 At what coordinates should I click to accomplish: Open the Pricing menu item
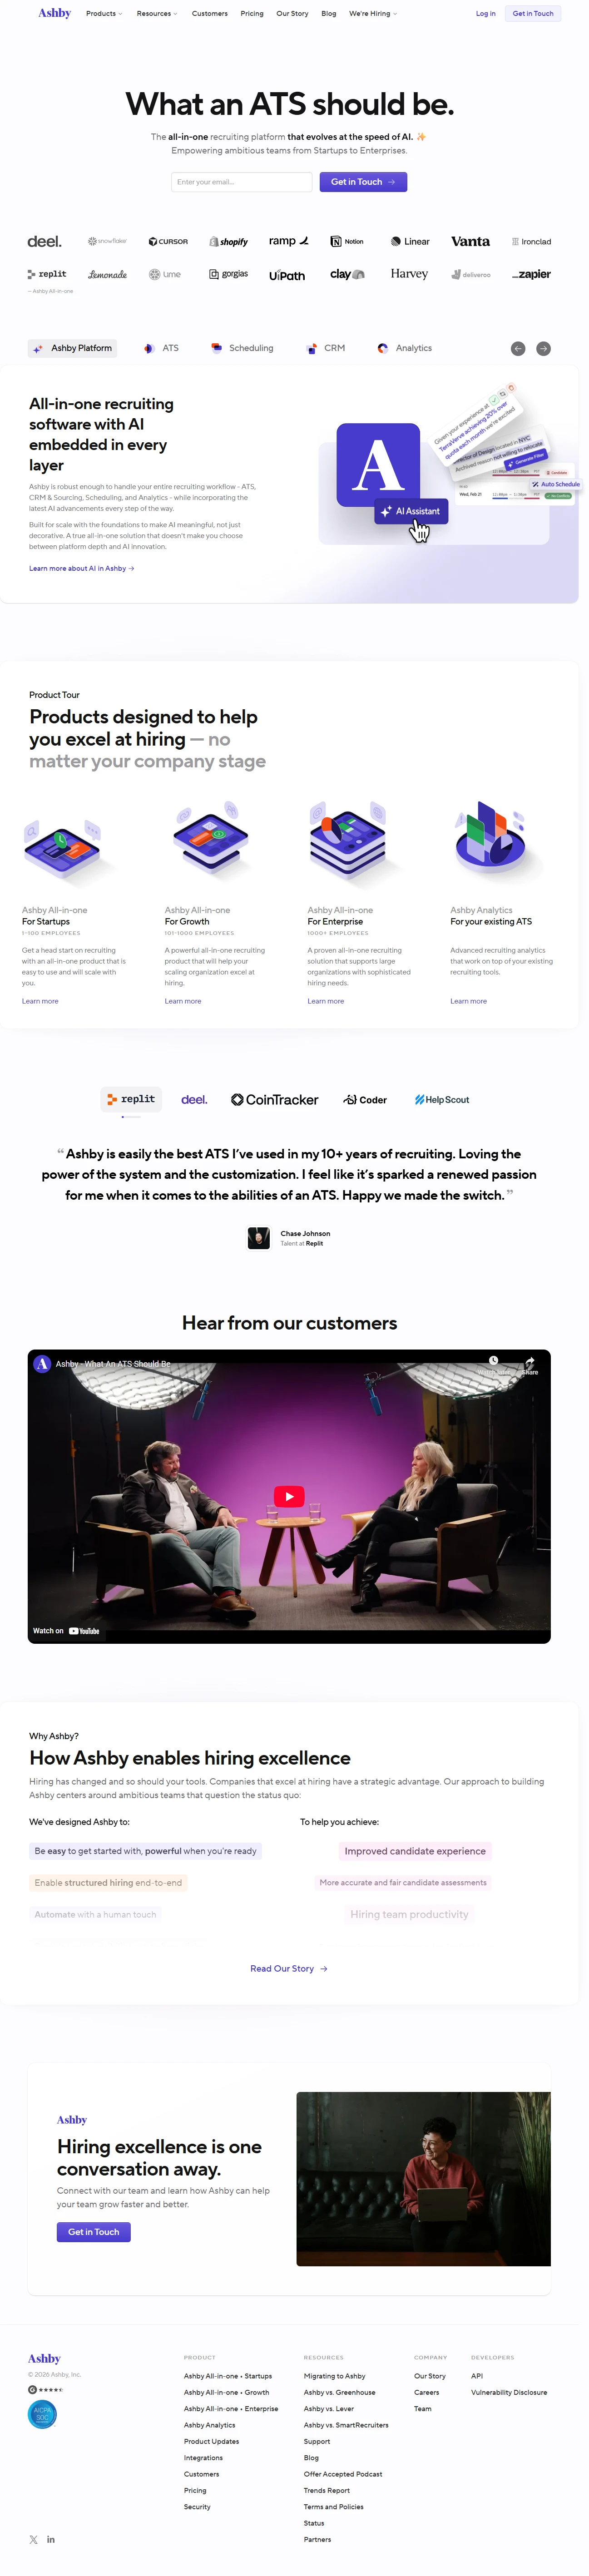tap(252, 14)
